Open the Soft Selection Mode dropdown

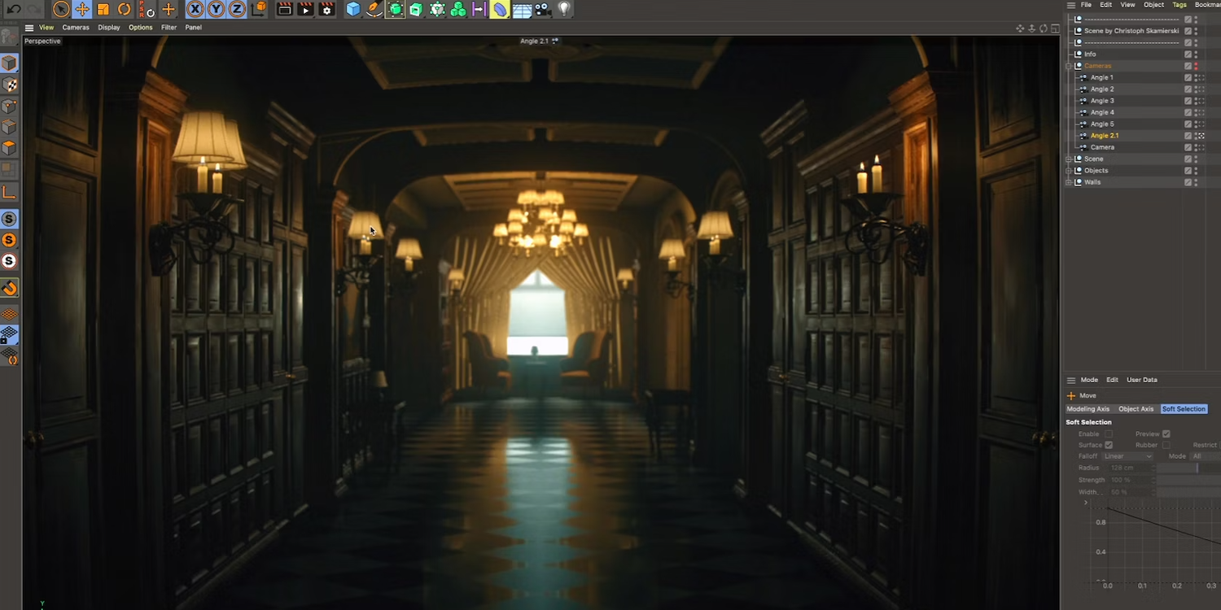(x=1205, y=456)
